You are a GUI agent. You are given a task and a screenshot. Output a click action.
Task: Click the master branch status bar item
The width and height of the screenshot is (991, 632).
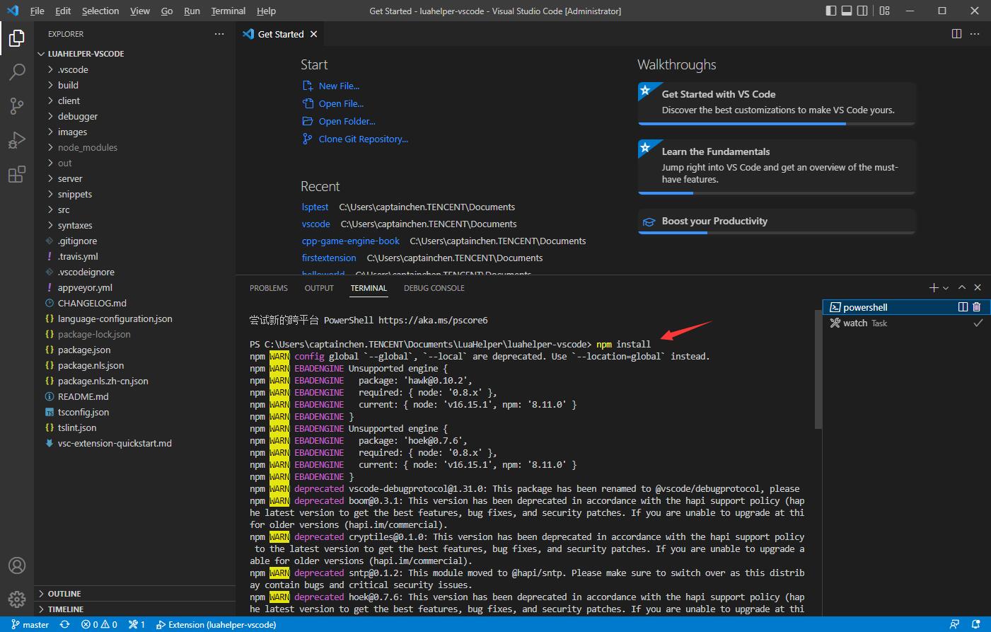[x=30, y=625]
